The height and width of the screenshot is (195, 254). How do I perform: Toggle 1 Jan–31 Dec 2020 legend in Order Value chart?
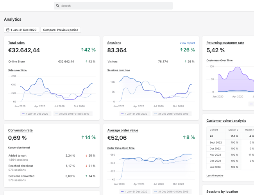(x=134, y=191)
